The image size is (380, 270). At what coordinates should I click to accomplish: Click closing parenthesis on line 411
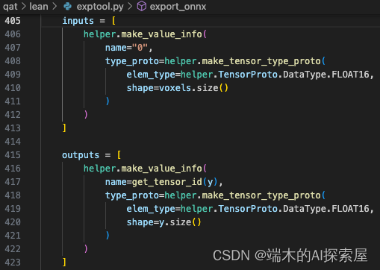[x=108, y=101]
